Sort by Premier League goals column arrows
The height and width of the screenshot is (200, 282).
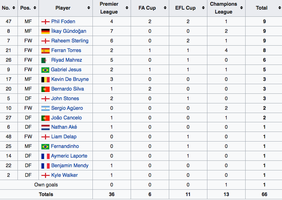click(127, 8)
